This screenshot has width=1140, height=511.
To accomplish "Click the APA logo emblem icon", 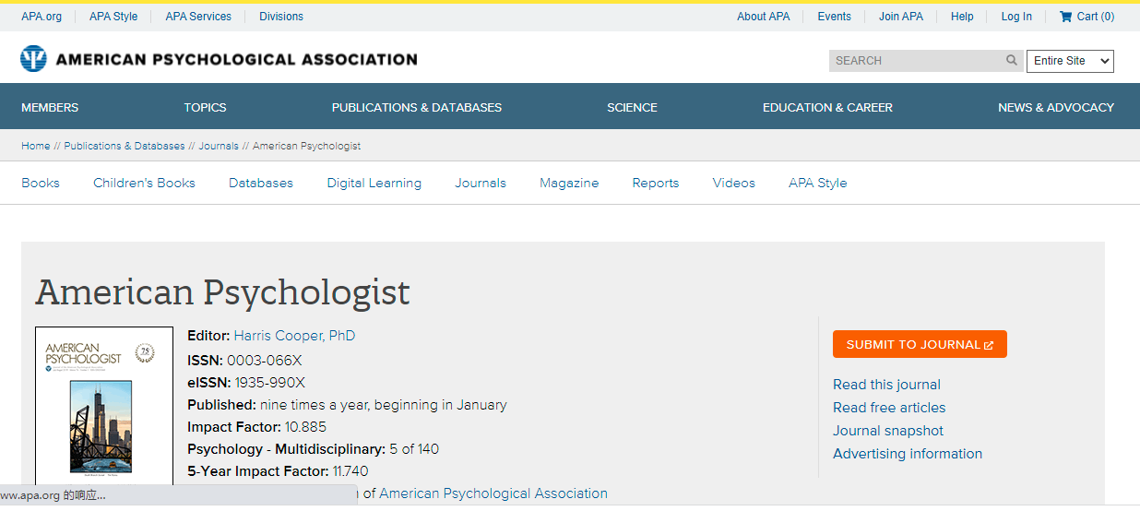I will (33, 60).
